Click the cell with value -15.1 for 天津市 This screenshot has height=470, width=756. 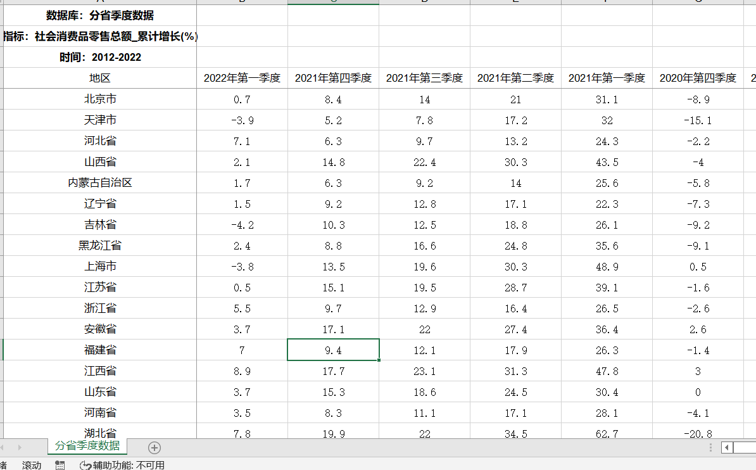pyautogui.click(x=697, y=120)
